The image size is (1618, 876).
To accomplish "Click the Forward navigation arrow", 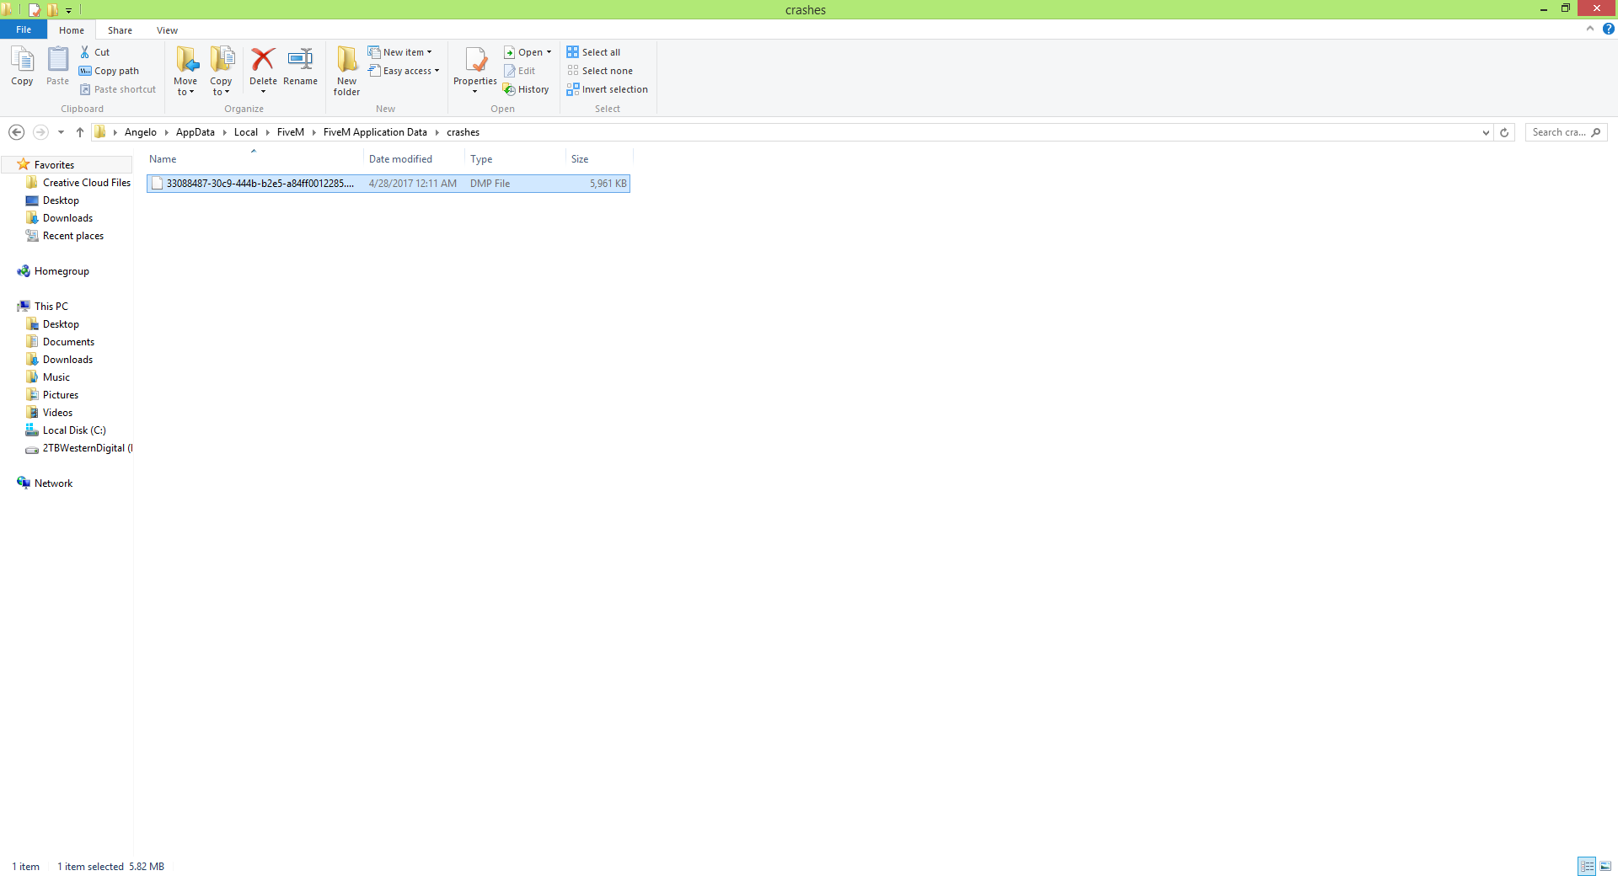I will pyautogui.click(x=40, y=132).
